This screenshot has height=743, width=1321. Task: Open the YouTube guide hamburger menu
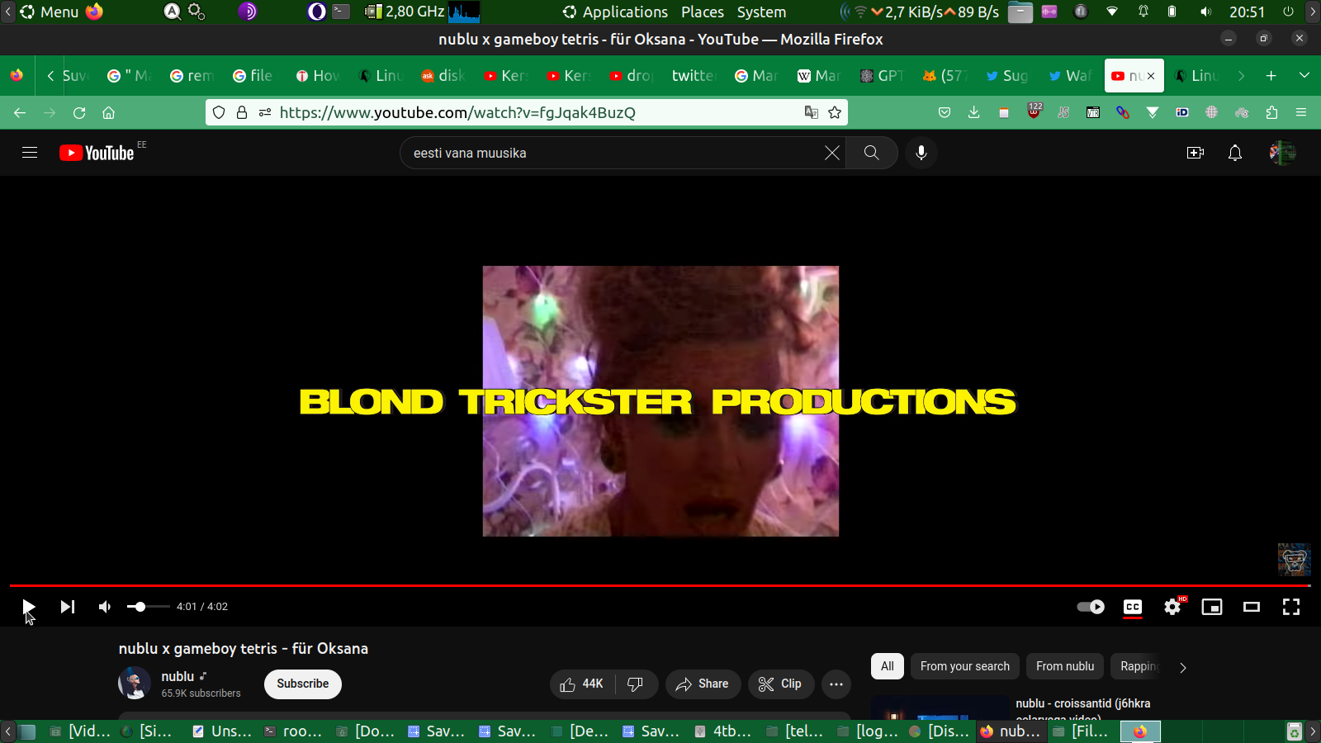pyautogui.click(x=30, y=153)
